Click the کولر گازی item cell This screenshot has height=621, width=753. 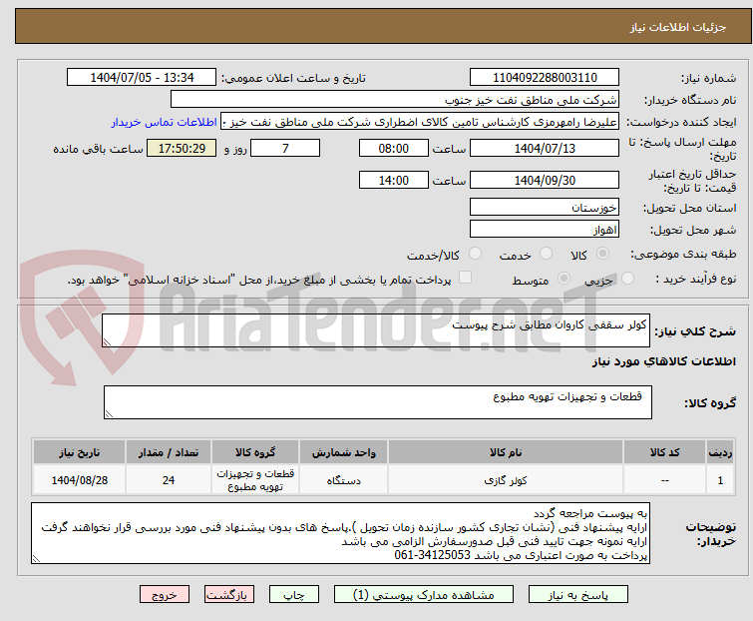pos(506,479)
